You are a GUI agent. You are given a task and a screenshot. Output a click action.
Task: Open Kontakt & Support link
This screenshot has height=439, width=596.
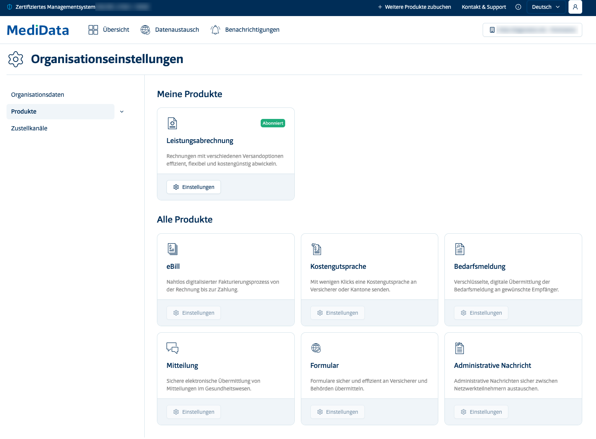484,7
